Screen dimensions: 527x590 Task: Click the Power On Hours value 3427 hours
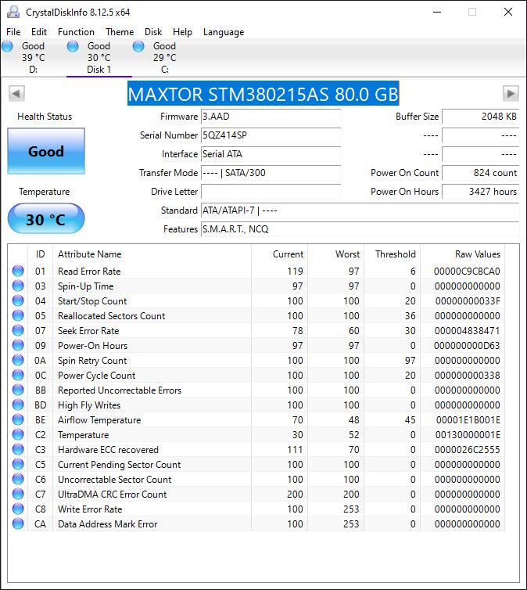(x=480, y=192)
